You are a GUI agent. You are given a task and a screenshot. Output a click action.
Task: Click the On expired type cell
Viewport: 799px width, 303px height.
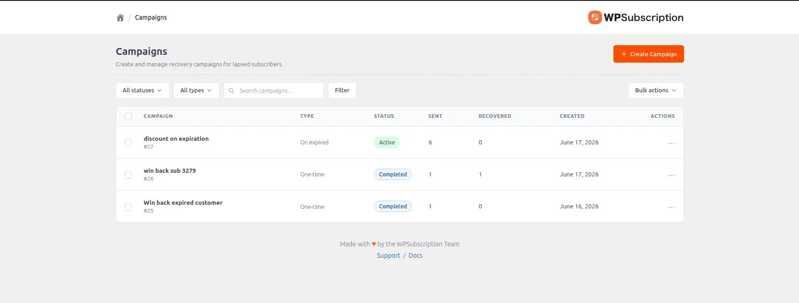314,143
